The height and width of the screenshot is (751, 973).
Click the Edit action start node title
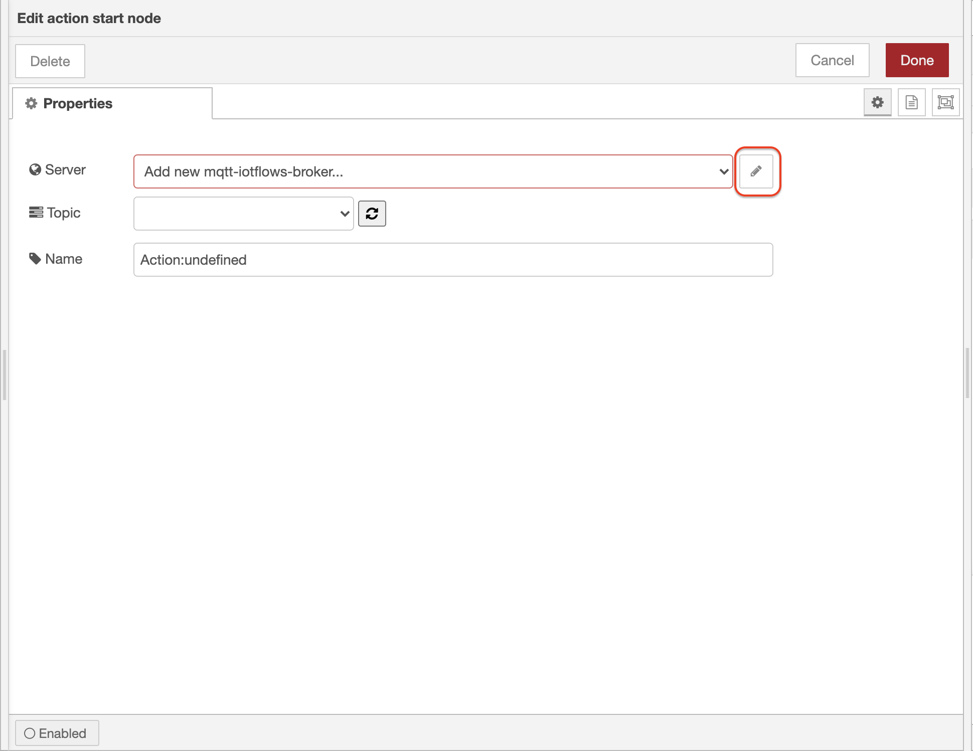(x=89, y=18)
